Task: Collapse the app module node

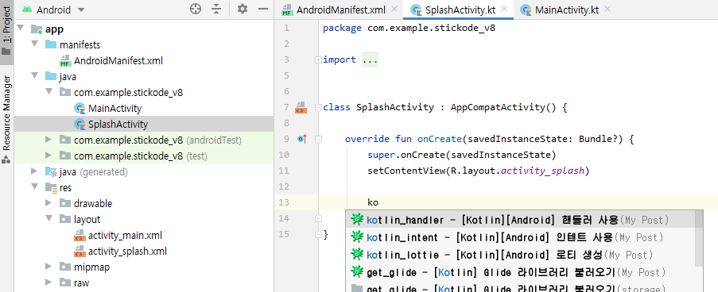Action: point(20,29)
